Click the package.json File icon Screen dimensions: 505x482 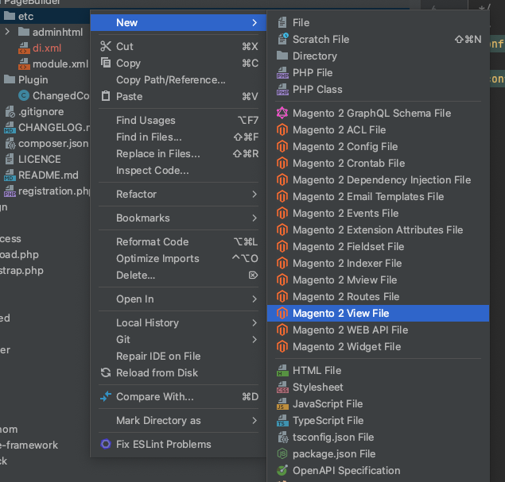pyautogui.click(x=282, y=453)
